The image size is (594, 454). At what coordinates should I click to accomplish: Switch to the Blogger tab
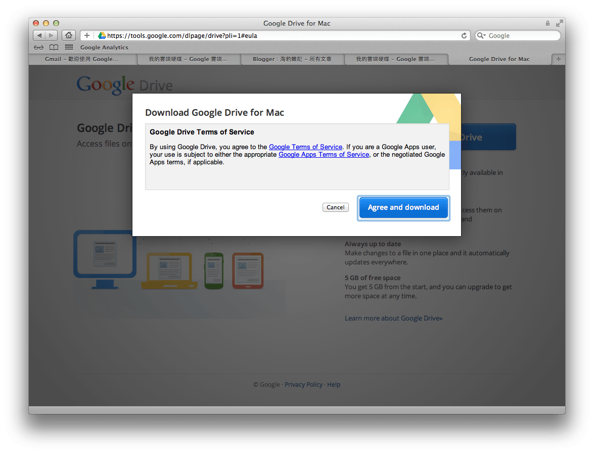pos(292,59)
